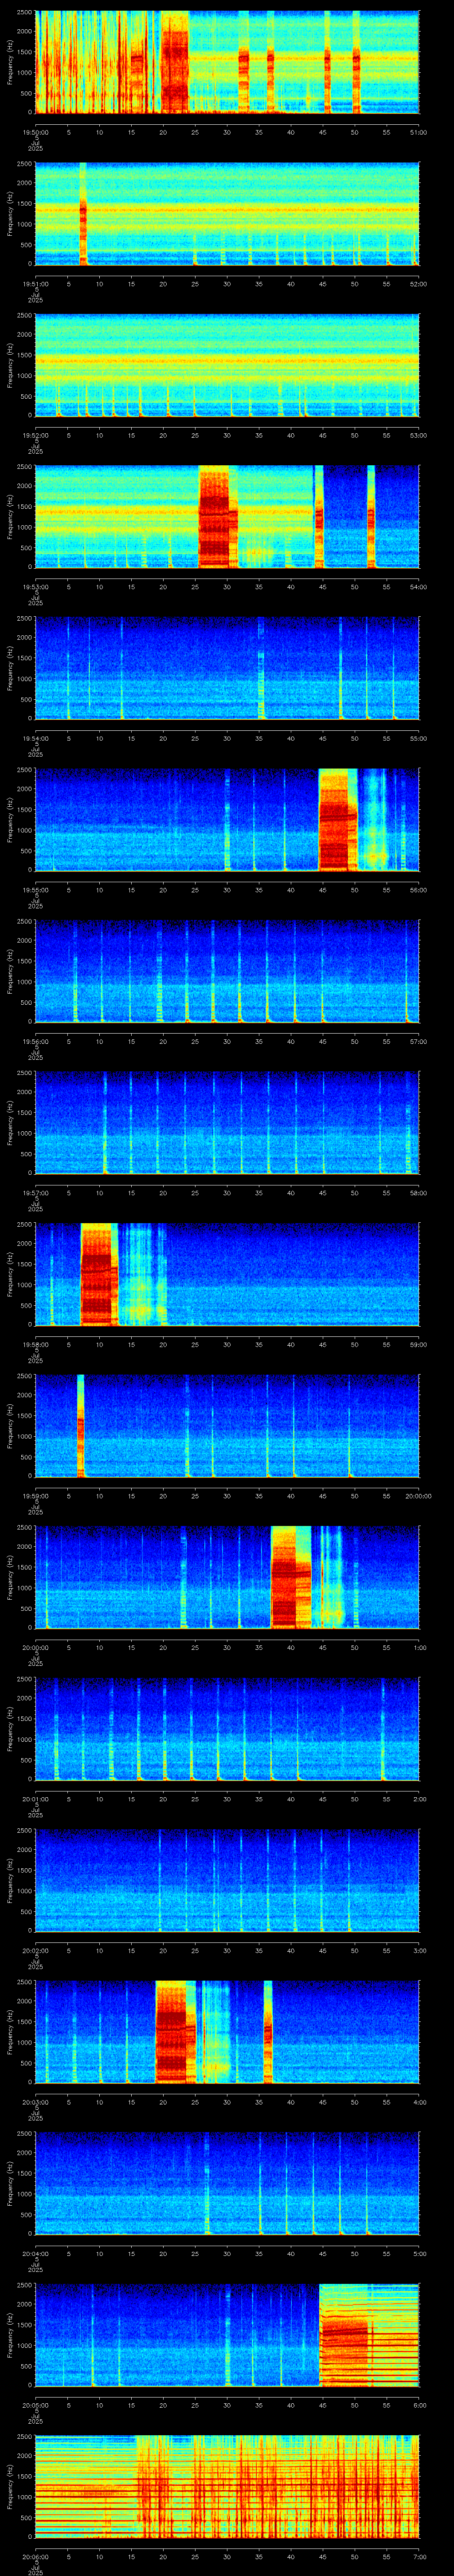Pick the final spectrogram beginning at 20:06:00

pos(227,2486)
